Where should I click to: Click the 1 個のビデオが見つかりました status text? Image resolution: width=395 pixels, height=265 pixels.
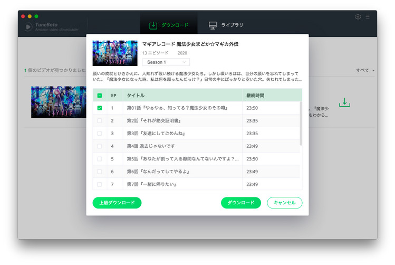point(55,70)
